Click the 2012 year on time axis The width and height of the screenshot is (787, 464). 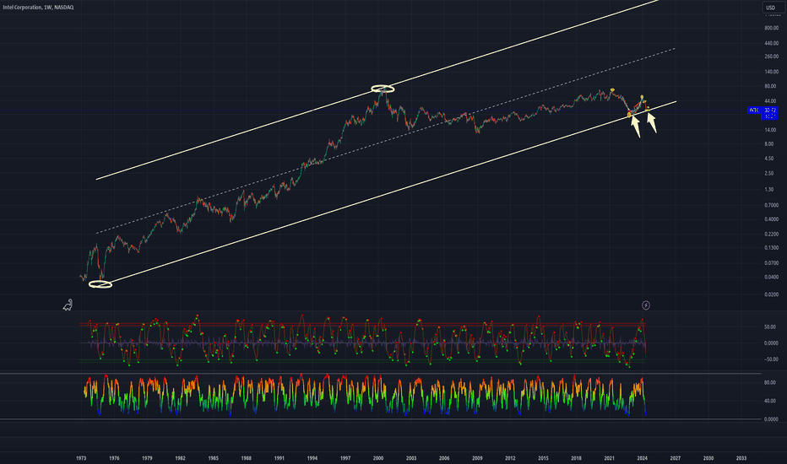click(x=510, y=458)
